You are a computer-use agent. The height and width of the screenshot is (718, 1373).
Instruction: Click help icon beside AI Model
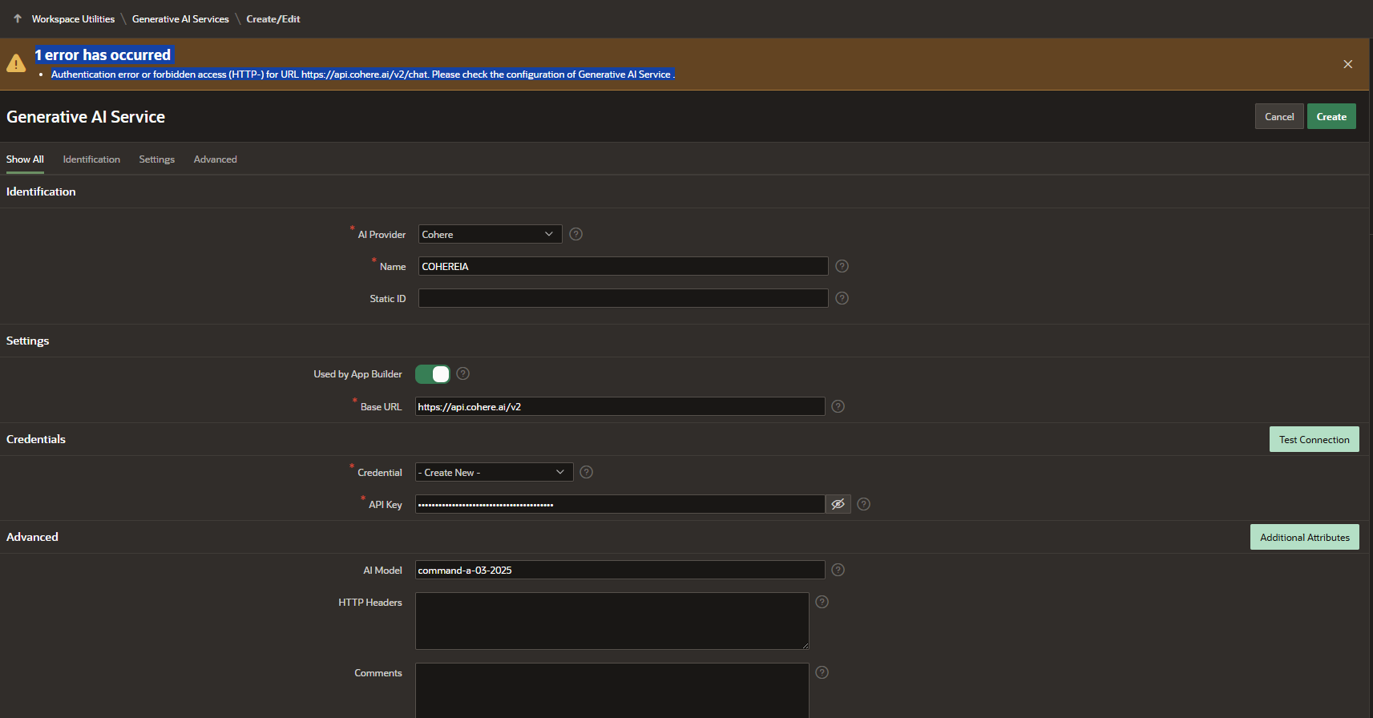(x=838, y=570)
